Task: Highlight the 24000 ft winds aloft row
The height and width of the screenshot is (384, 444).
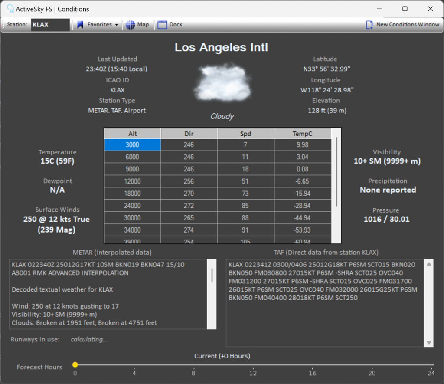Action: 132,206
